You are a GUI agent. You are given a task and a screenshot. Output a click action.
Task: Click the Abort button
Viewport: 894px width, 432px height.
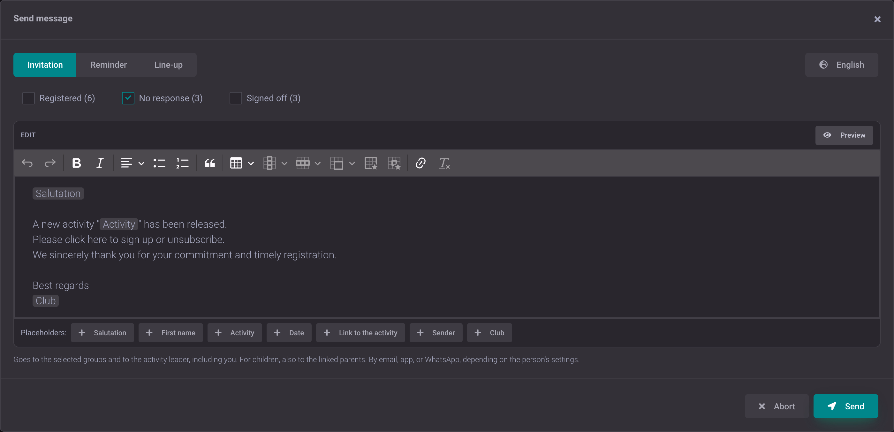(x=777, y=406)
